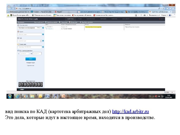Screen dimensions: 180x135
Task: Click the add-favorites star on favorites bar
Action: coord(8,15)
